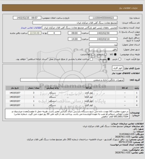Viewport: 145px width, 159px height.
Task: Click the deadline time field 09:00
Action: [x=74, y=33]
